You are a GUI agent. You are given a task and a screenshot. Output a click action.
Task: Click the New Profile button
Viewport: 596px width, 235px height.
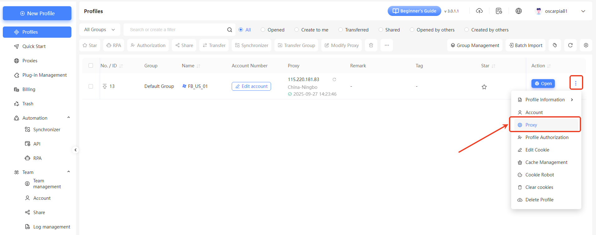click(x=37, y=13)
